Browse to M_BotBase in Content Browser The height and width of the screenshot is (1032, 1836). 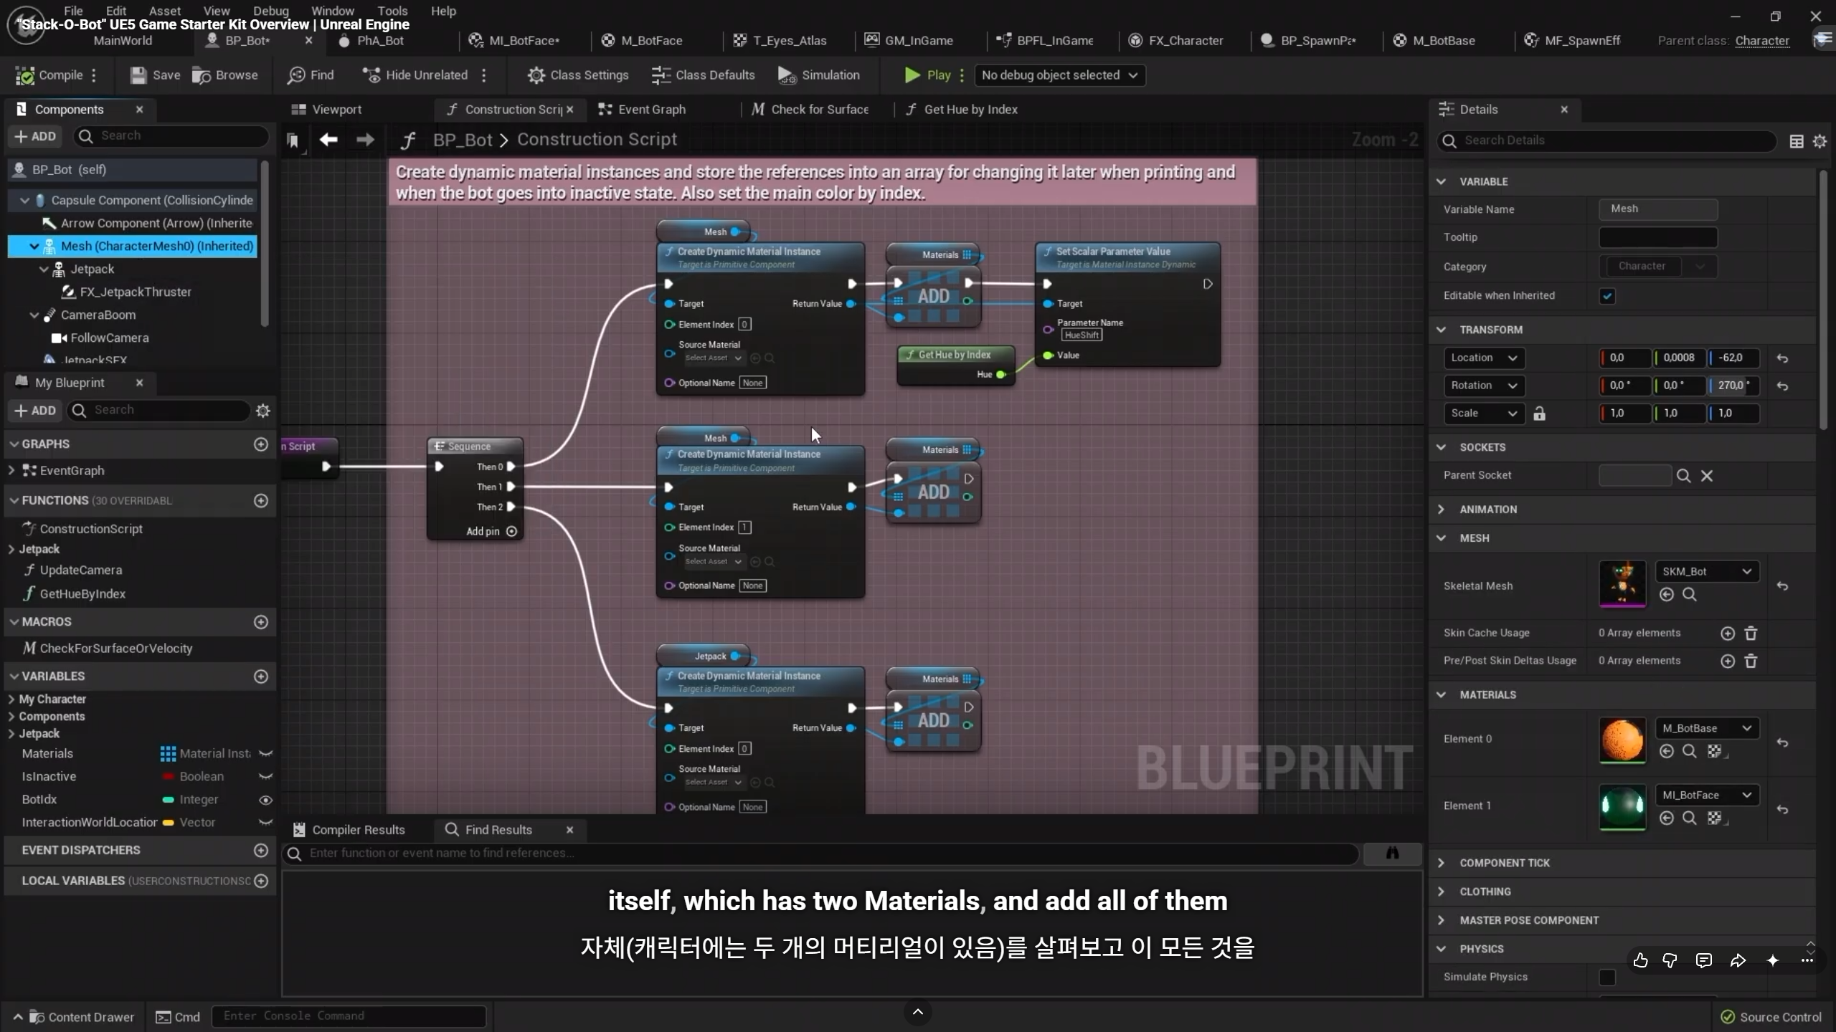click(1689, 751)
